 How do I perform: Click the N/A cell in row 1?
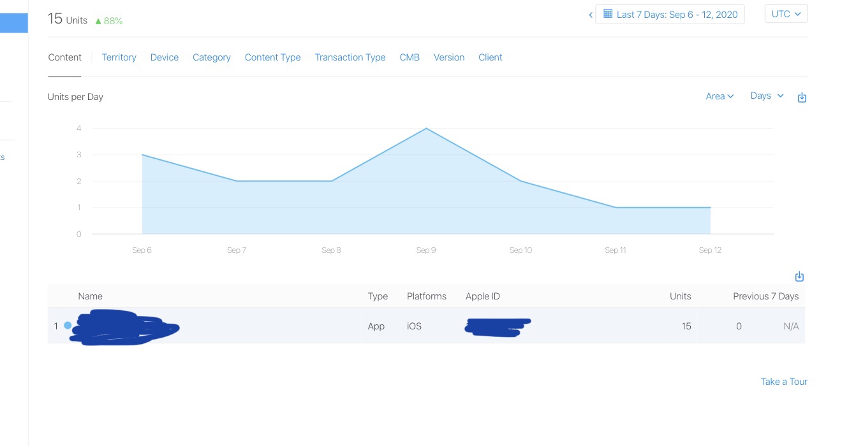[x=791, y=326]
